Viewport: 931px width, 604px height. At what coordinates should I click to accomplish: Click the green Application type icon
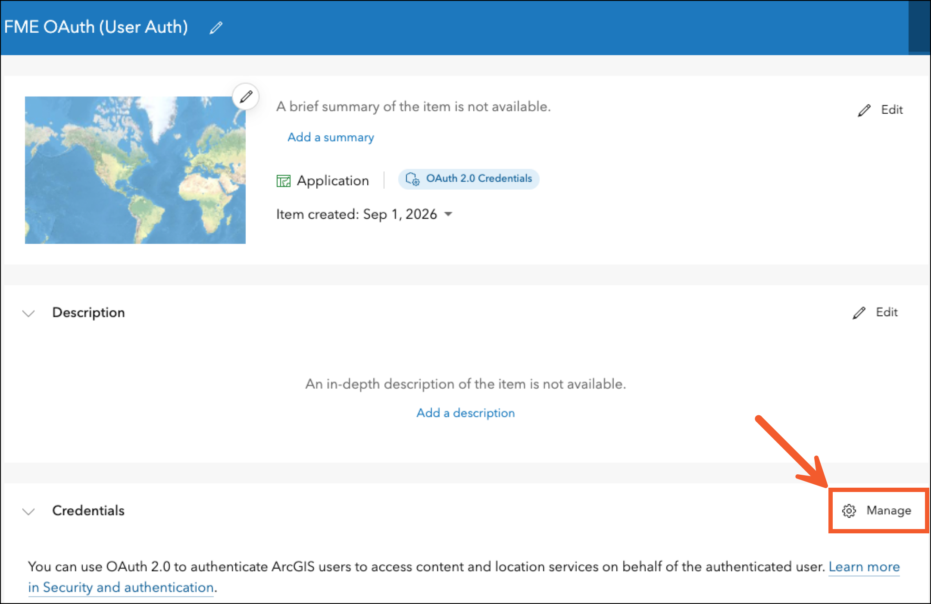click(x=283, y=181)
